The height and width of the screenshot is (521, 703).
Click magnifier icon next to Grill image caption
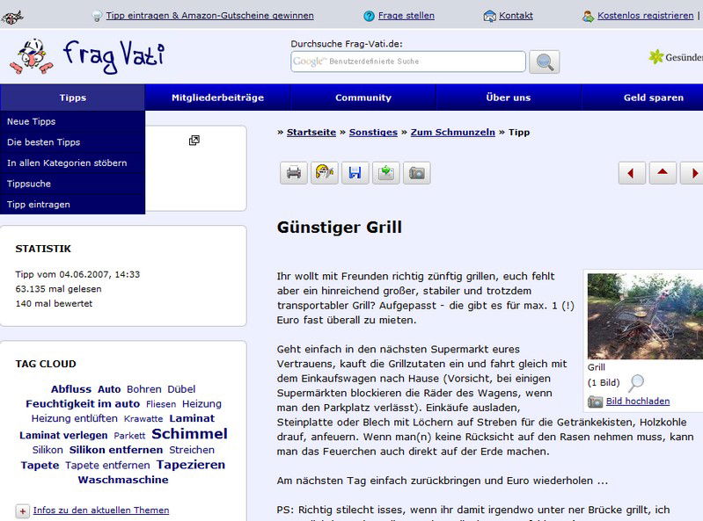coord(636,382)
